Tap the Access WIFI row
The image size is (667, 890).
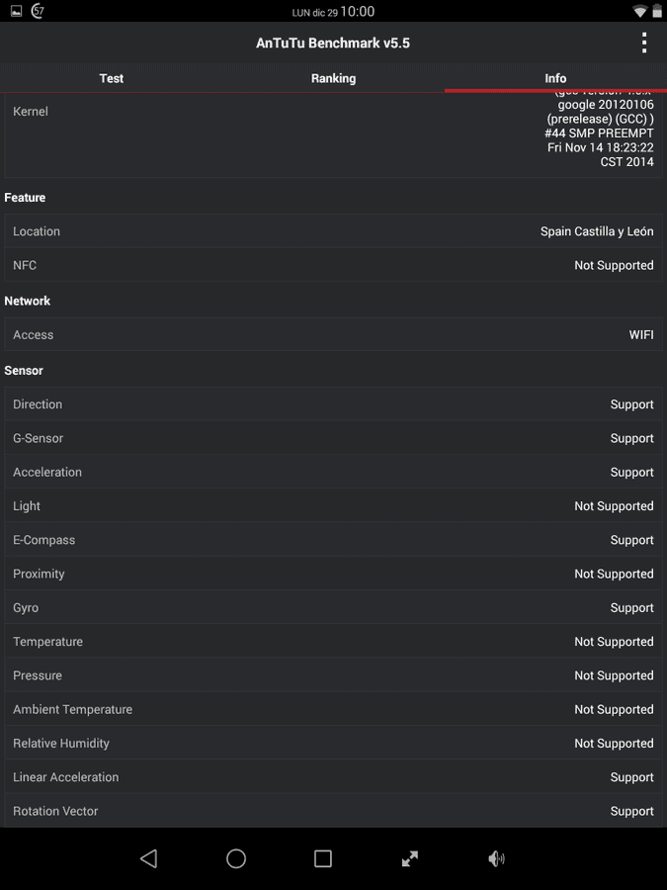coord(334,334)
